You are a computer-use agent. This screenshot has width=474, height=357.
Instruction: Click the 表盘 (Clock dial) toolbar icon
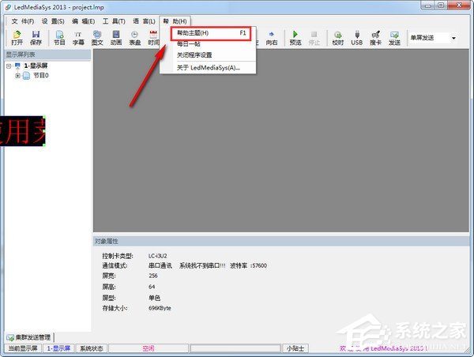pos(135,38)
